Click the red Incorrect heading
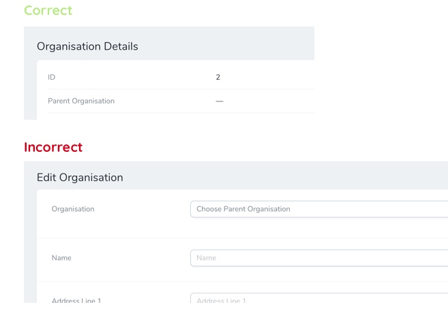 click(53, 147)
